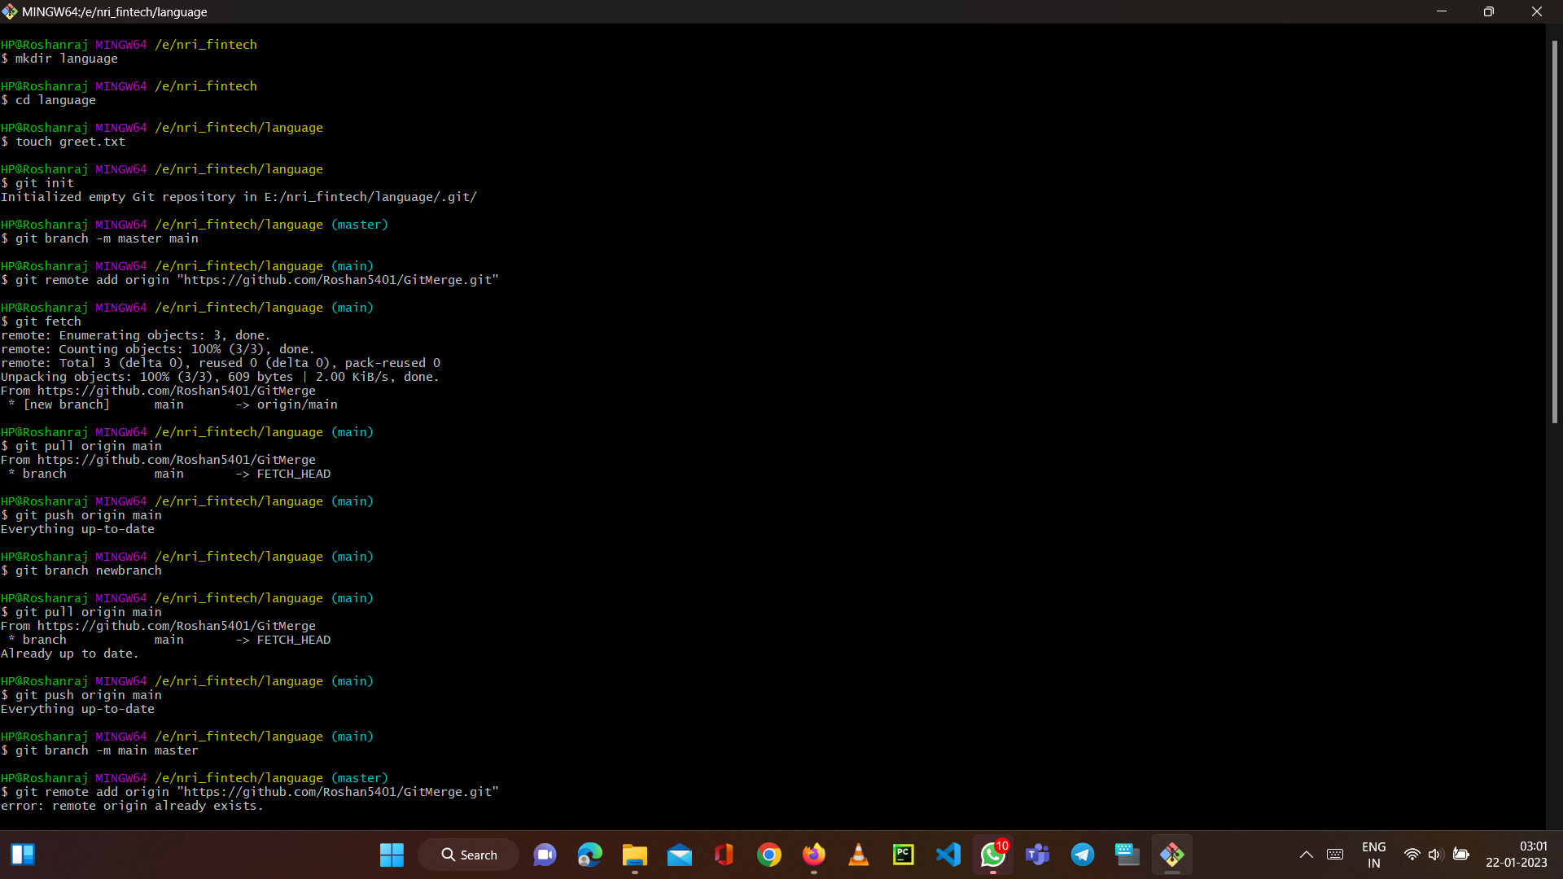The image size is (1563, 879).
Task: Click the terminal vertical scrollbar thumb
Action: (1553, 232)
